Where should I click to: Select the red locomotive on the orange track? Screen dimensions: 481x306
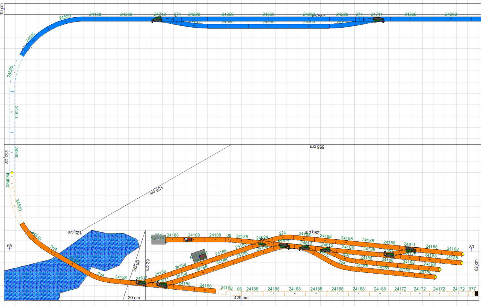coord(188,240)
